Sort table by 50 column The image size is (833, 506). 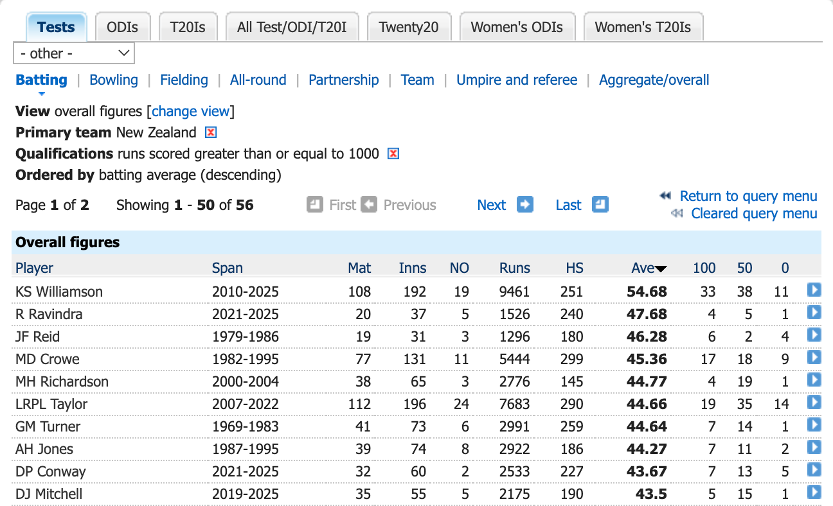click(x=745, y=268)
